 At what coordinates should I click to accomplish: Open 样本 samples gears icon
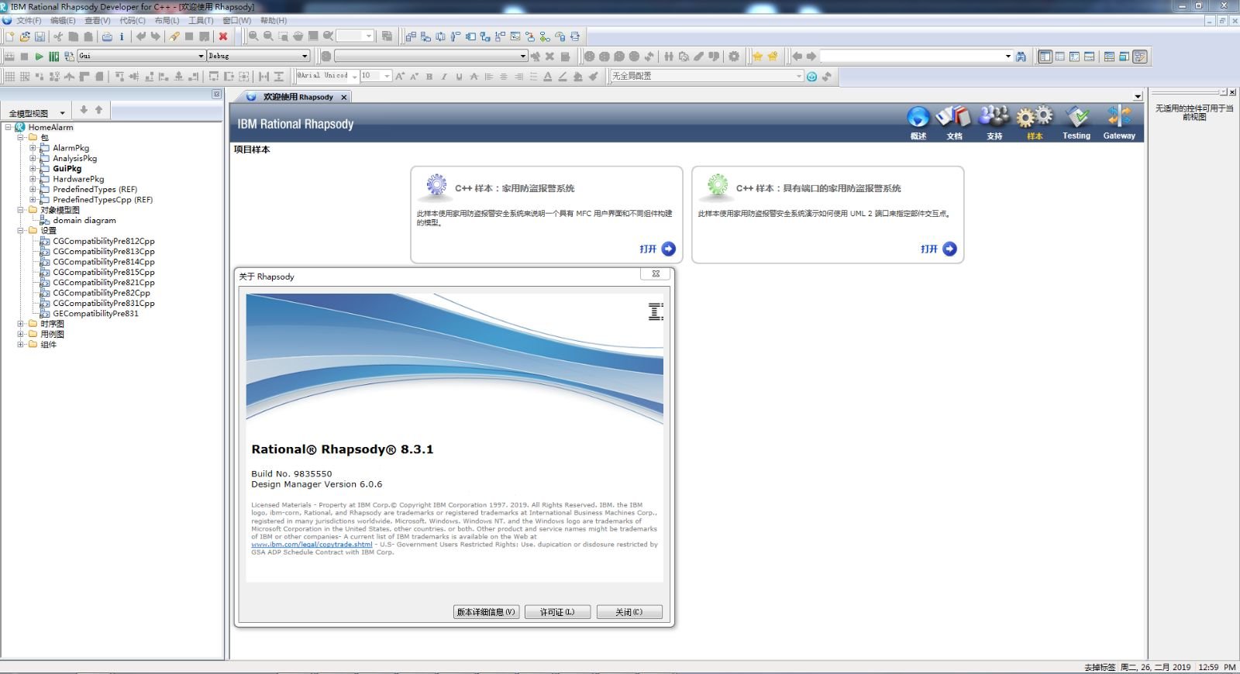[x=1035, y=122]
